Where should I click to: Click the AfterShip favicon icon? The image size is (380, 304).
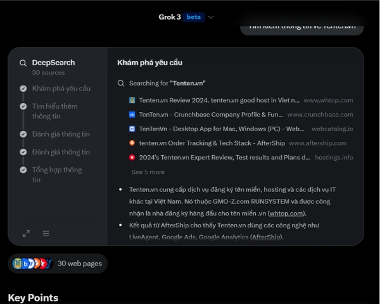pos(132,143)
